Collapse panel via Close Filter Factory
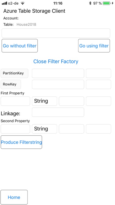The width and height of the screenshot is (115, 205). click(56, 61)
